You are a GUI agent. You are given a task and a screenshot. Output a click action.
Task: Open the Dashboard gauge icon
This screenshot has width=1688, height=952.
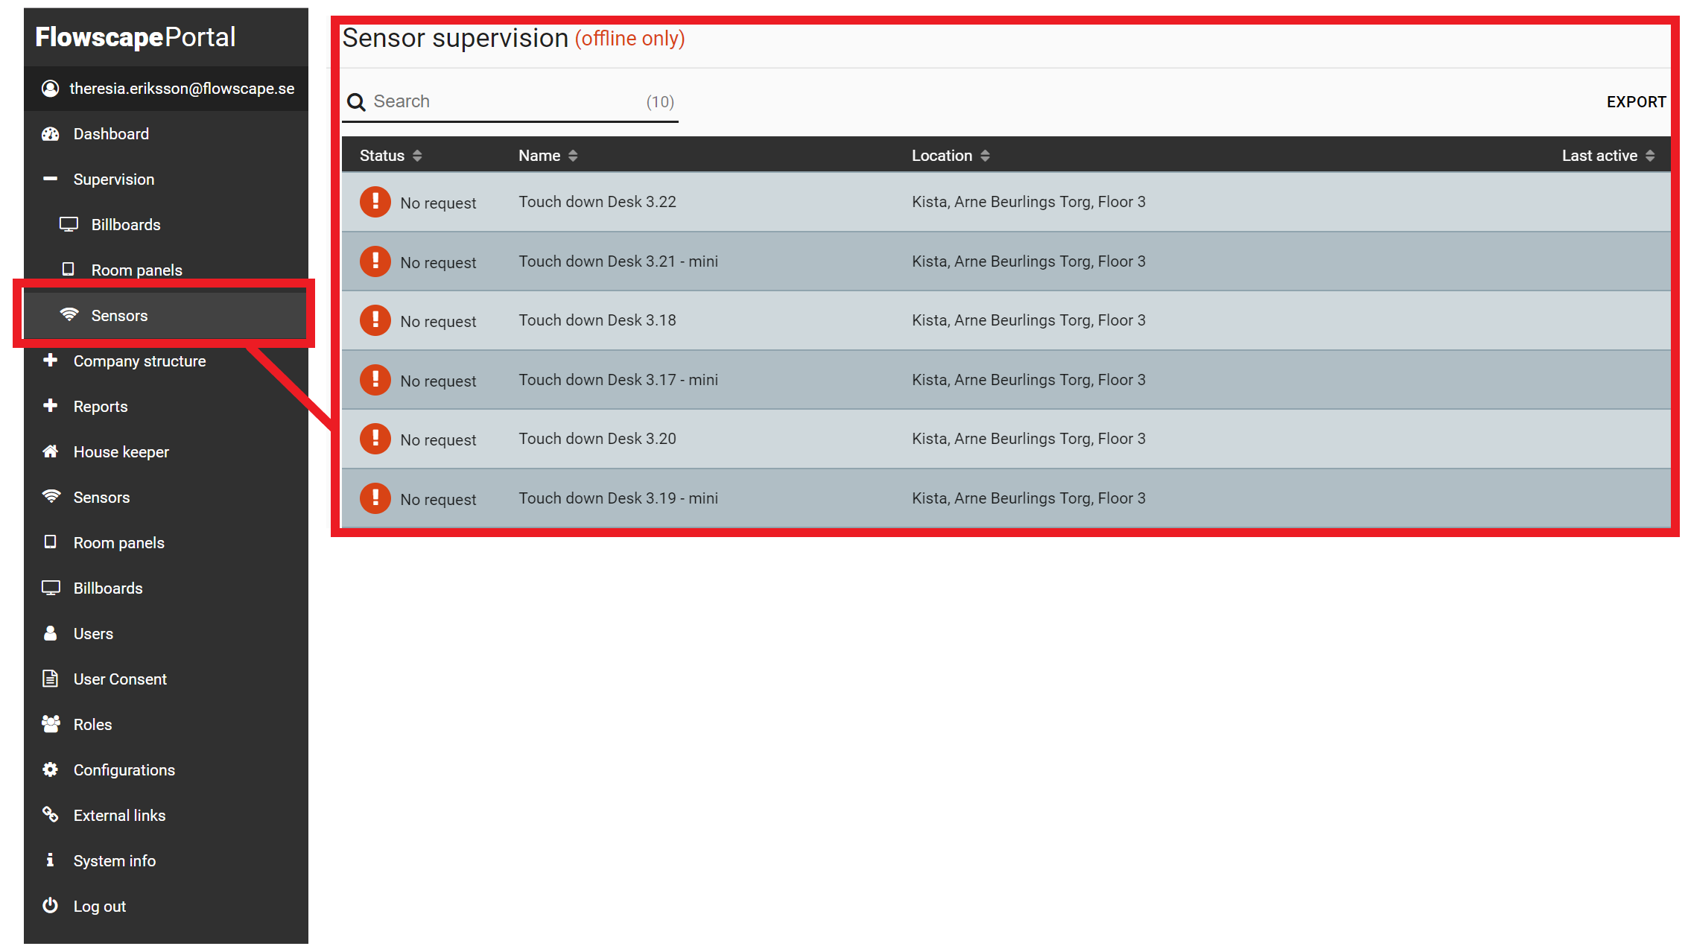click(x=50, y=134)
